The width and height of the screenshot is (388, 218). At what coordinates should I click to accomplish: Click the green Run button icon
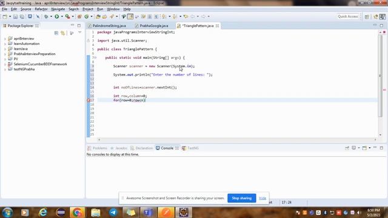(57, 16)
